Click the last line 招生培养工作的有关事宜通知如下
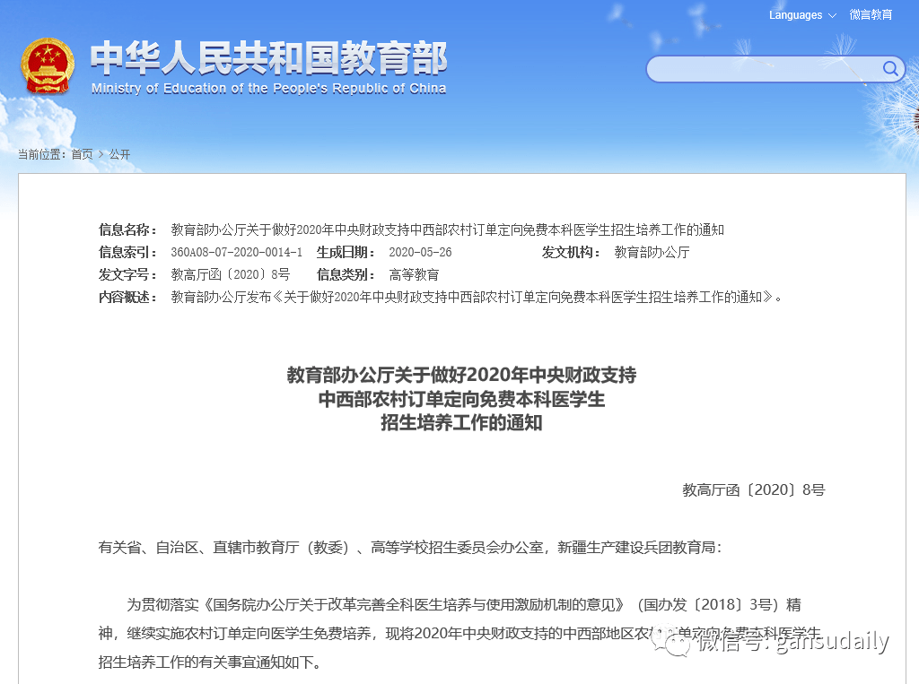Screen dimensions: 919x684 [x=210, y=662]
